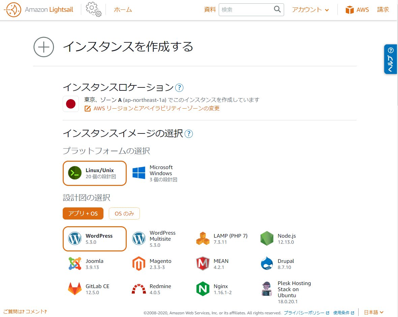Click the Joomla logo icon
The height and width of the screenshot is (317, 398).
click(x=74, y=264)
